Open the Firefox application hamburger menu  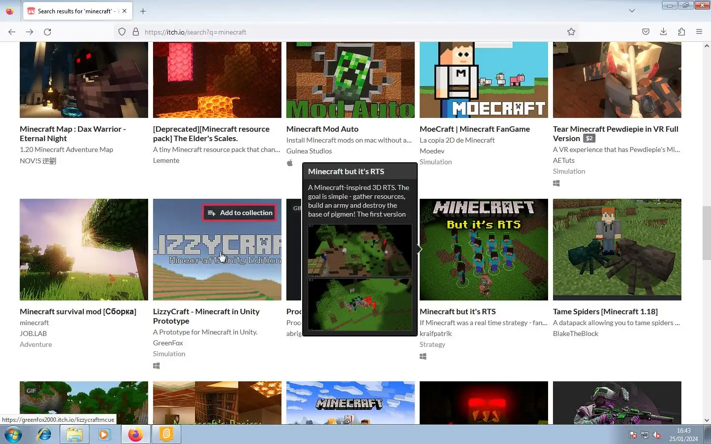(699, 32)
